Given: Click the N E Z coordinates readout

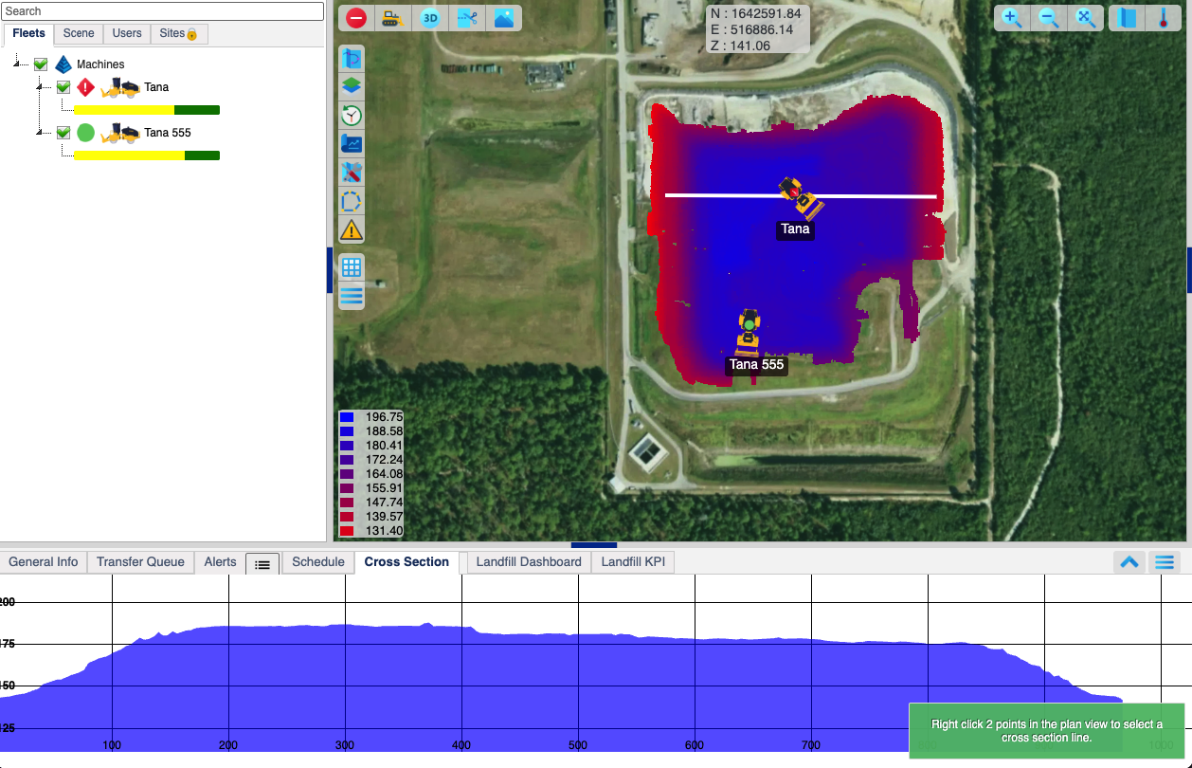Looking at the screenshot, I should click(758, 29).
